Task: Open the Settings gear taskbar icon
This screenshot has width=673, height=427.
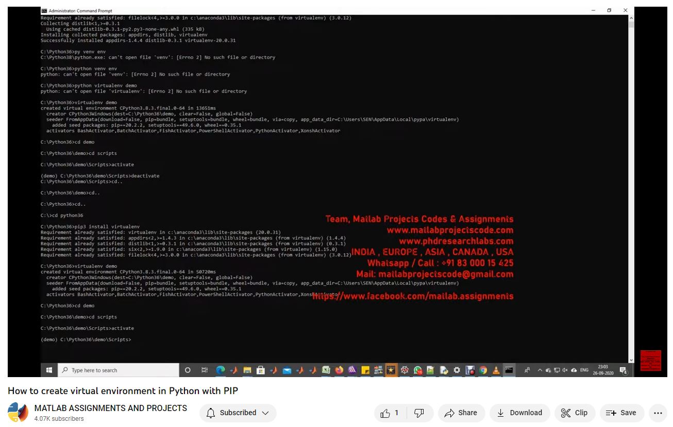Action: point(457,370)
